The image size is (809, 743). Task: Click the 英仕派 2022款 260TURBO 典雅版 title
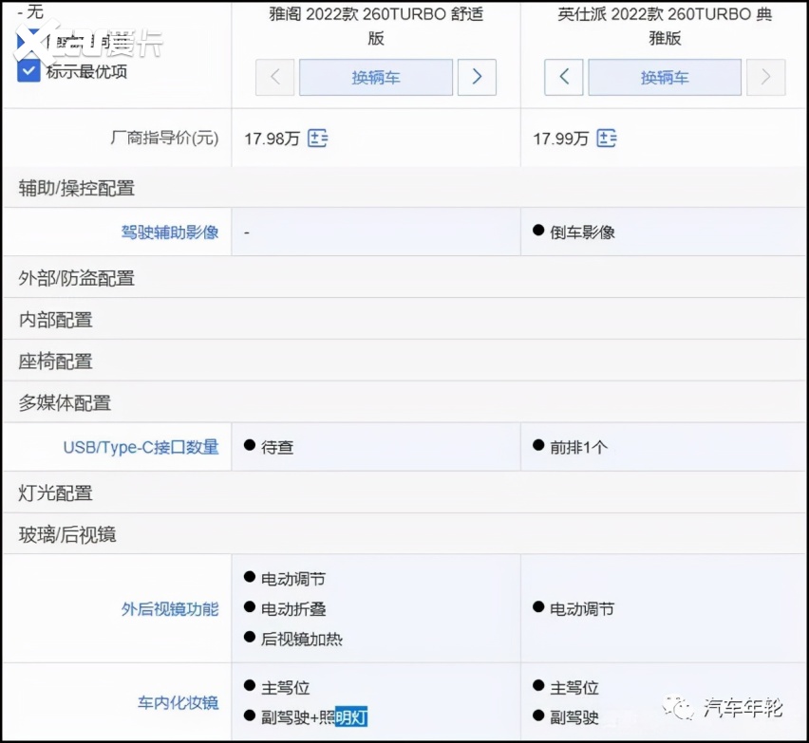pos(665,26)
